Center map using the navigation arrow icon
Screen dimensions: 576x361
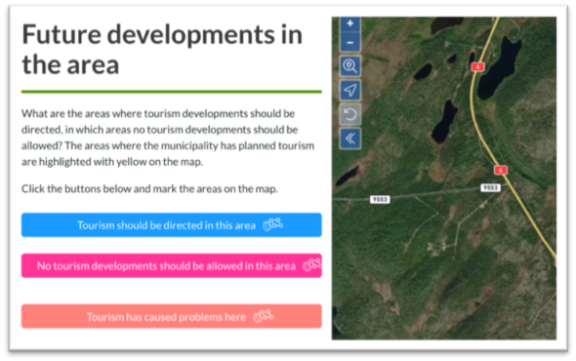[350, 90]
